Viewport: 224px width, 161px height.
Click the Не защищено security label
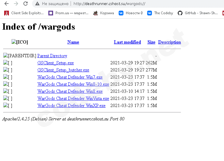[x=55, y=4]
